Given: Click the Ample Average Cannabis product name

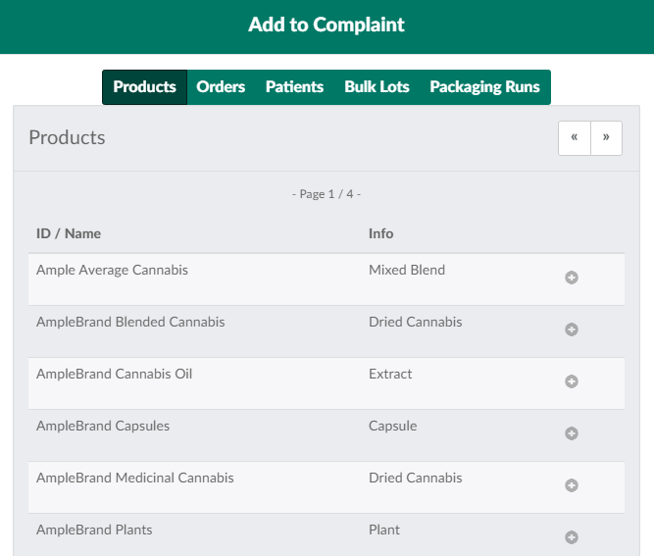Looking at the screenshot, I should click(112, 270).
